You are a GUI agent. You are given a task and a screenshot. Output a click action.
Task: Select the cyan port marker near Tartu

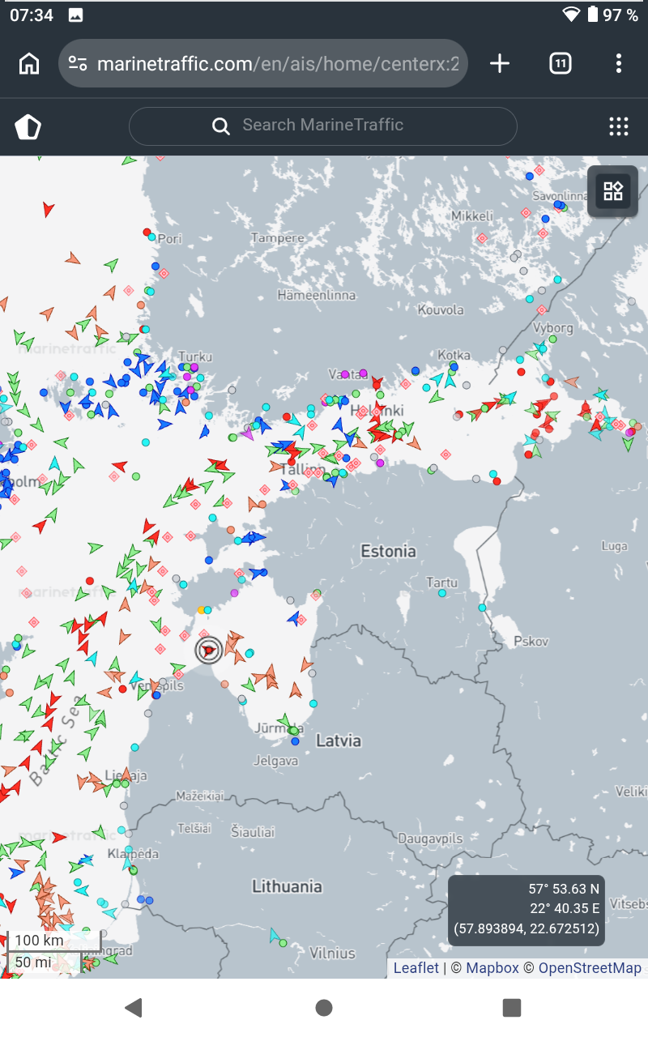[x=442, y=593]
